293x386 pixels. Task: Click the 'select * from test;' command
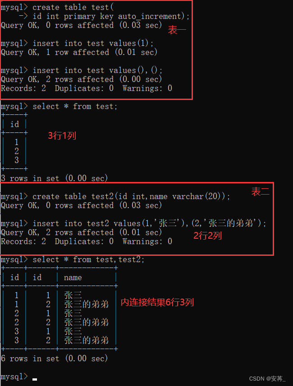tap(59, 106)
